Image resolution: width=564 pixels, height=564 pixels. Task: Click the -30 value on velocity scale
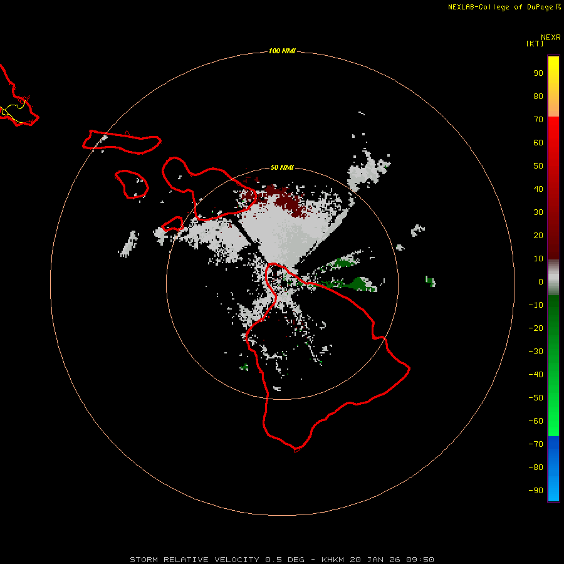tap(536, 352)
